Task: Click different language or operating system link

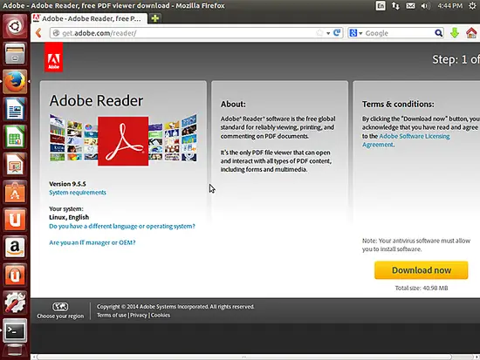Action: coord(122,227)
